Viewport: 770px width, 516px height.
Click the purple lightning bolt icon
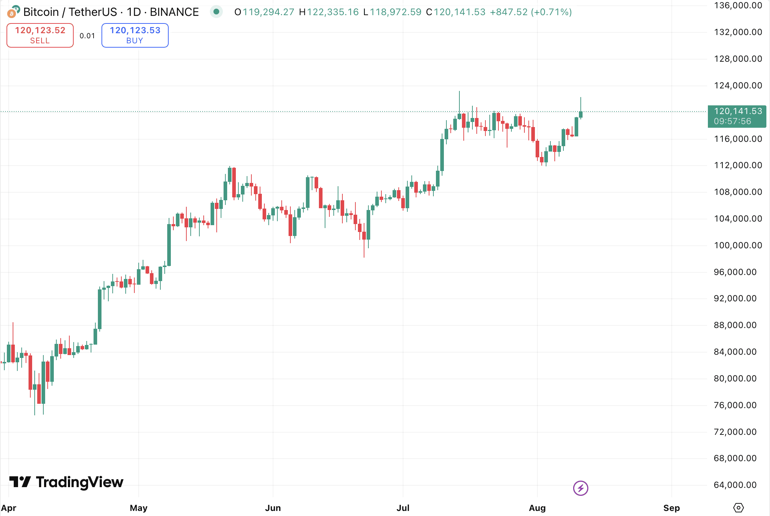(x=580, y=488)
